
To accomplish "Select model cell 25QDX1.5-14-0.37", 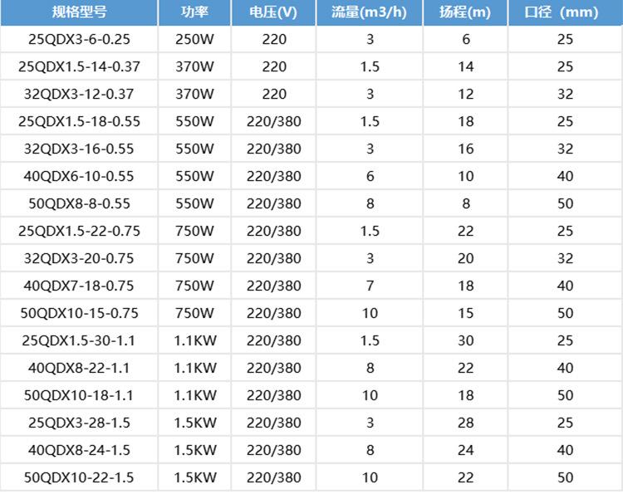I will 79,67.
